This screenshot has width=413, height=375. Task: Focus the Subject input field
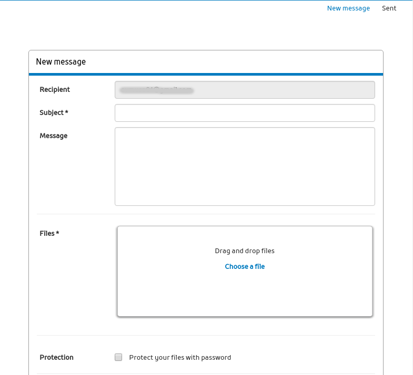[x=245, y=113]
